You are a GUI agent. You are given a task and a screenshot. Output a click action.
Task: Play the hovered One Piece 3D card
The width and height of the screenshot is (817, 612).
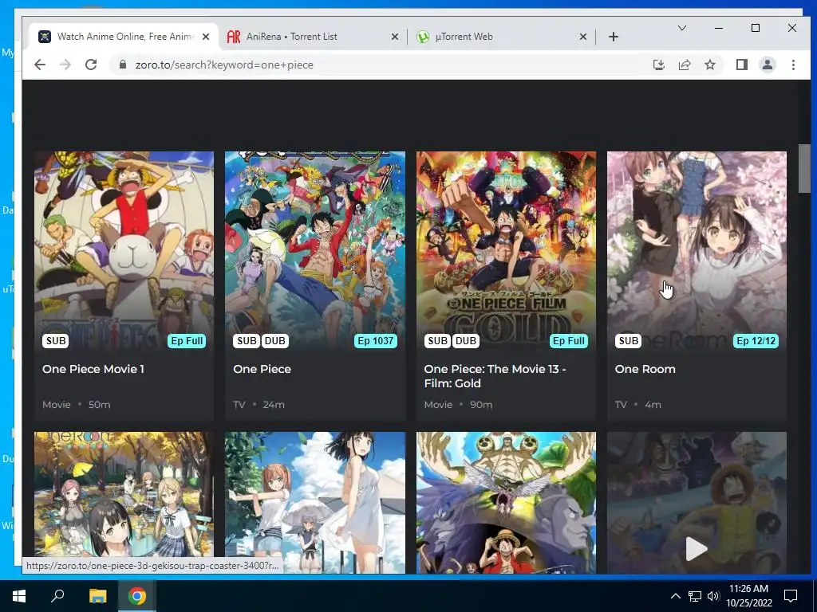[697, 548]
